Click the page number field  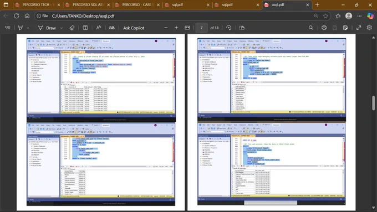[201, 28]
